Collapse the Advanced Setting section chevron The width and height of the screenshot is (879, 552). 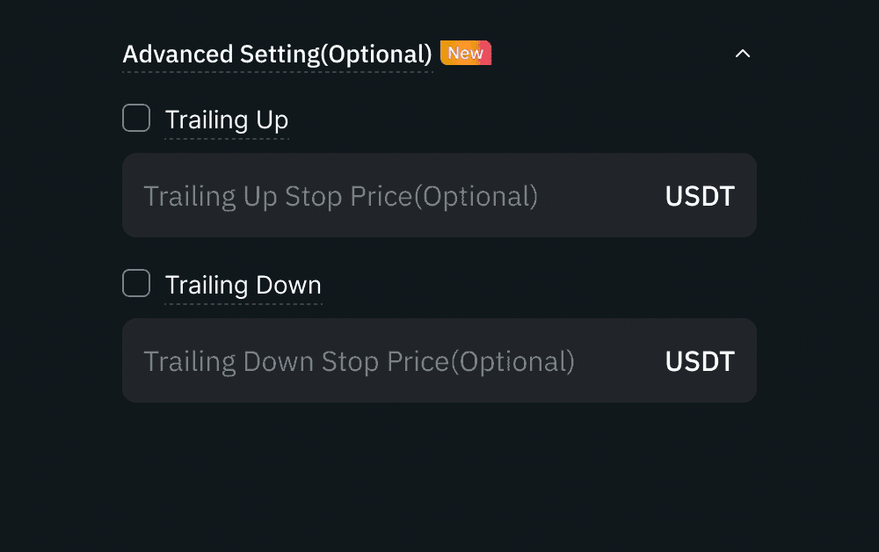click(x=743, y=54)
